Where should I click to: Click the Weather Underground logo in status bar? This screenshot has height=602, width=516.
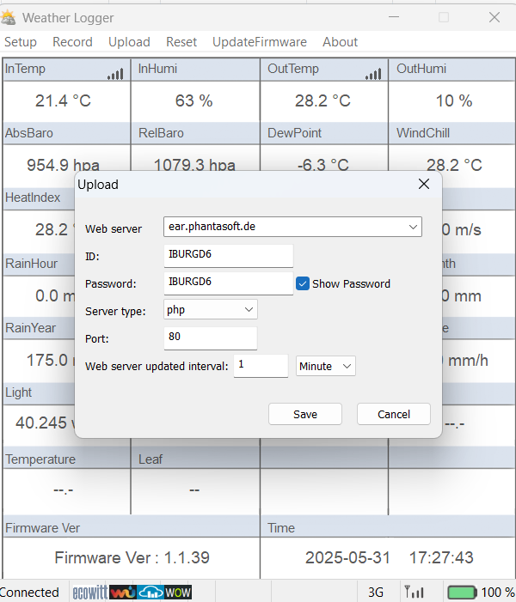point(123,592)
